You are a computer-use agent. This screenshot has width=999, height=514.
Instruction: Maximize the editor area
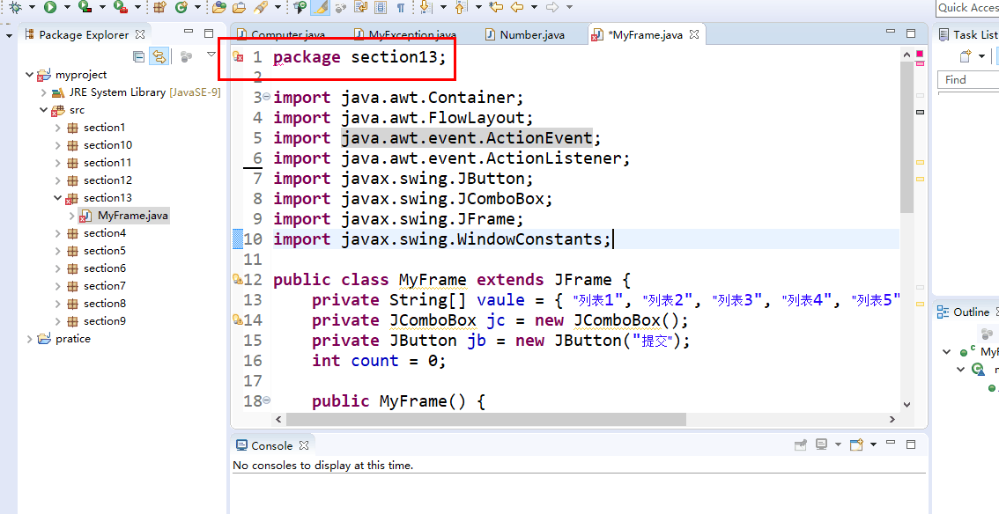(x=911, y=33)
